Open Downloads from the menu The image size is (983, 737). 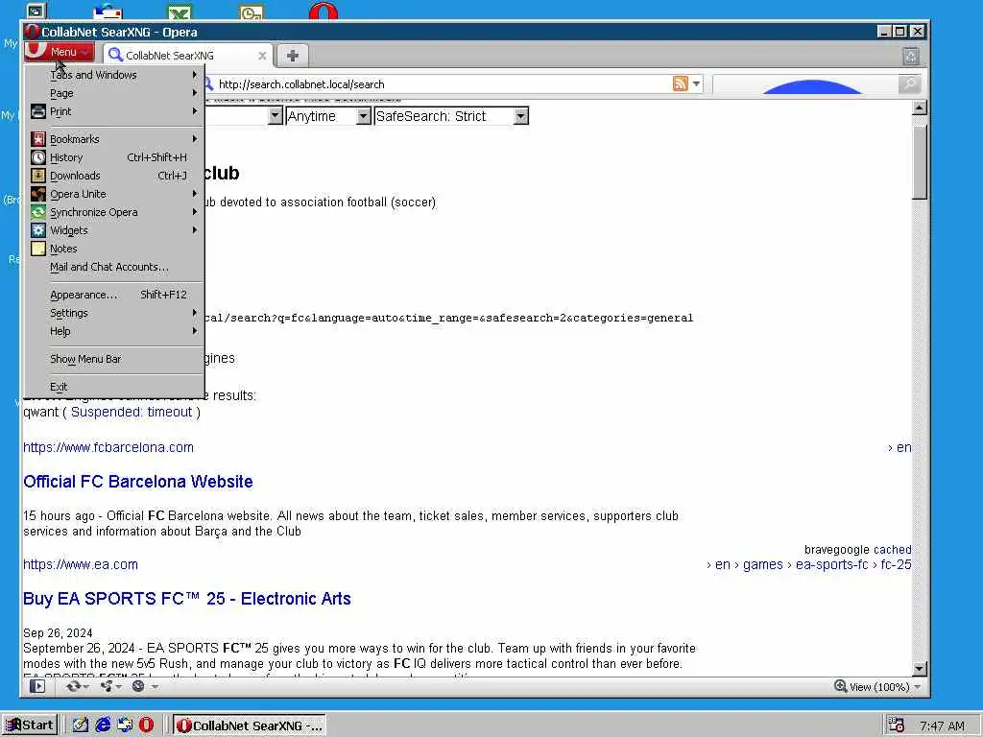tap(115, 175)
